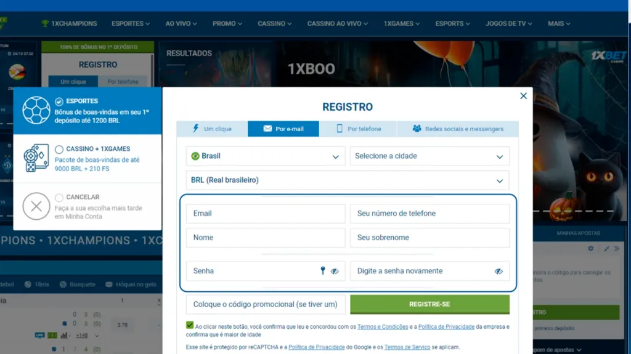Uncheck the terms and conditions agreement checkbox

(189, 326)
